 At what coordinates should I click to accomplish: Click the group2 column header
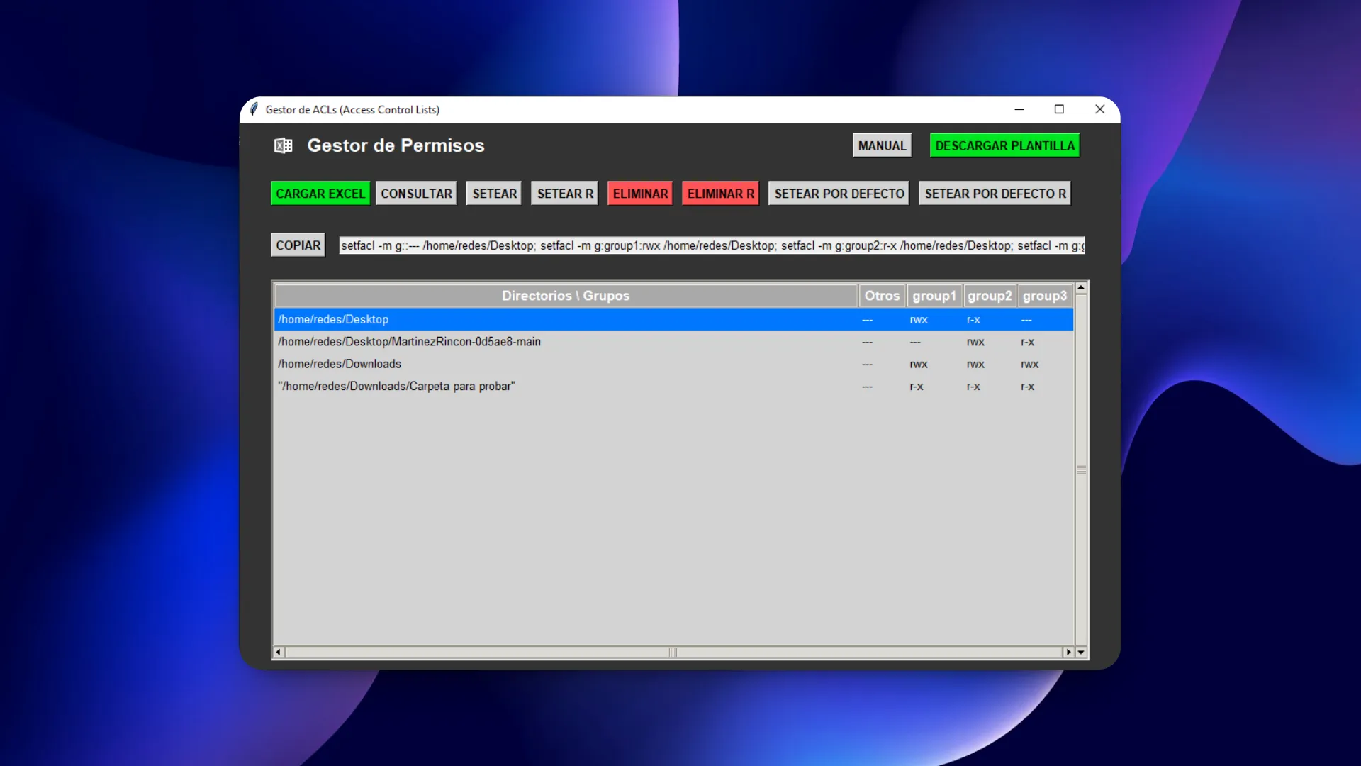pos(990,296)
